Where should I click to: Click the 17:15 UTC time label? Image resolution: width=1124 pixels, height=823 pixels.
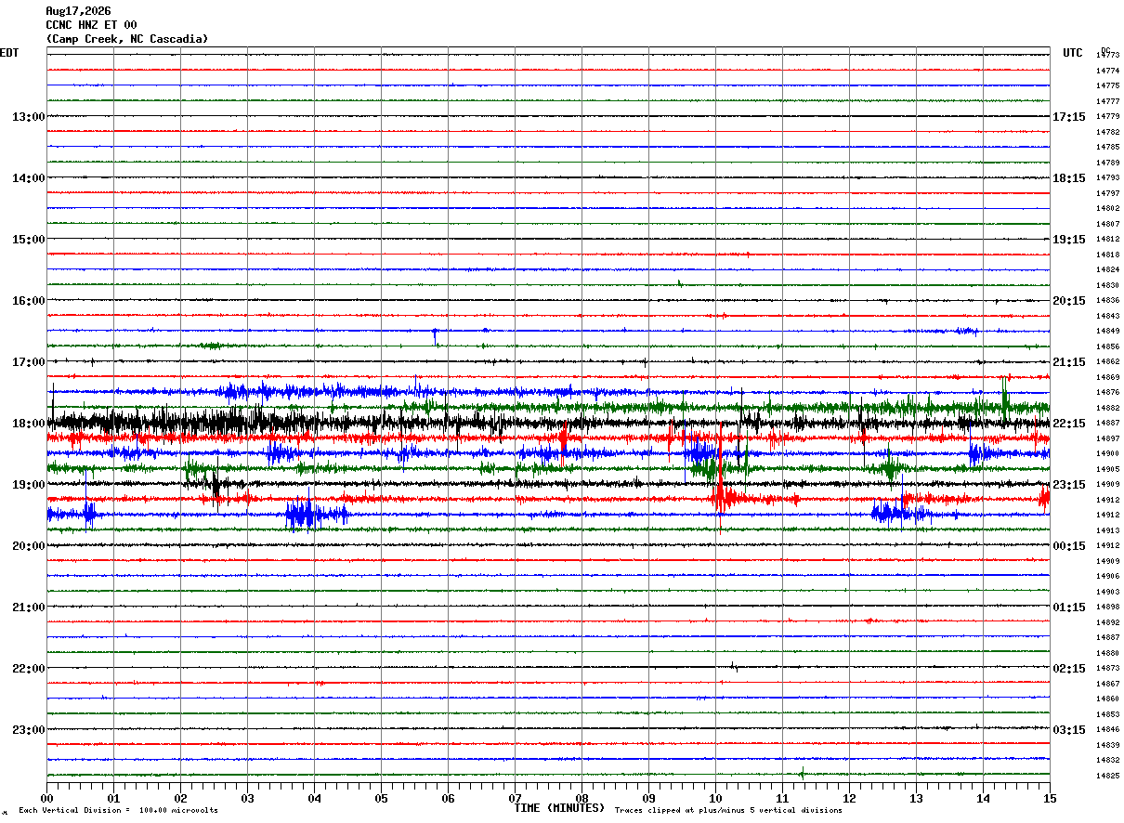pyautogui.click(x=1069, y=117)
